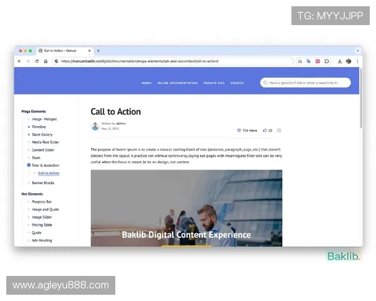Collapse the Tabs & Accordion section
376x301 pixels.
[29, 165]
